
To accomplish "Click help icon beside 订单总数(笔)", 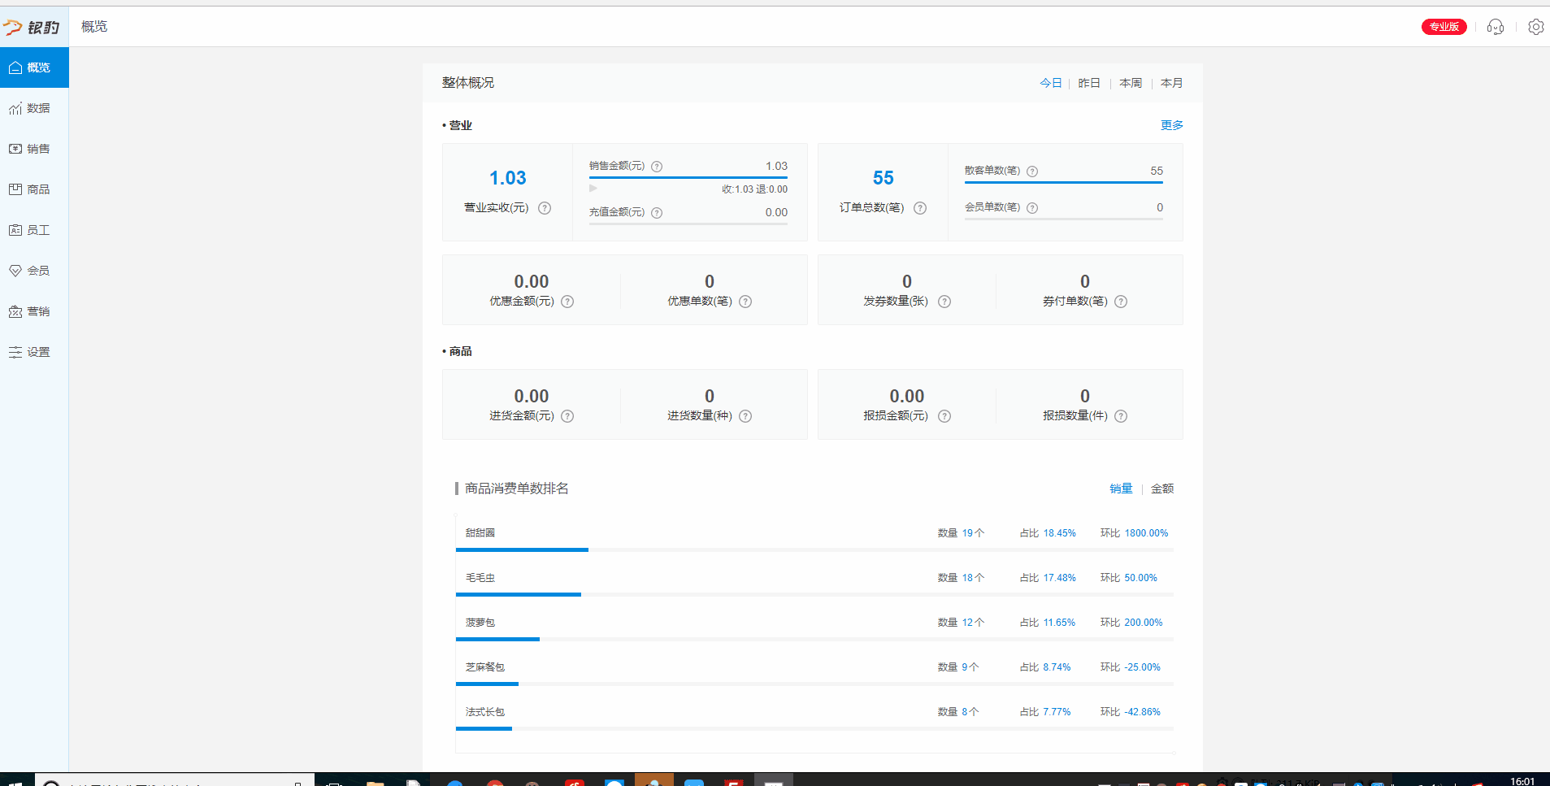I will pos(920,208).
